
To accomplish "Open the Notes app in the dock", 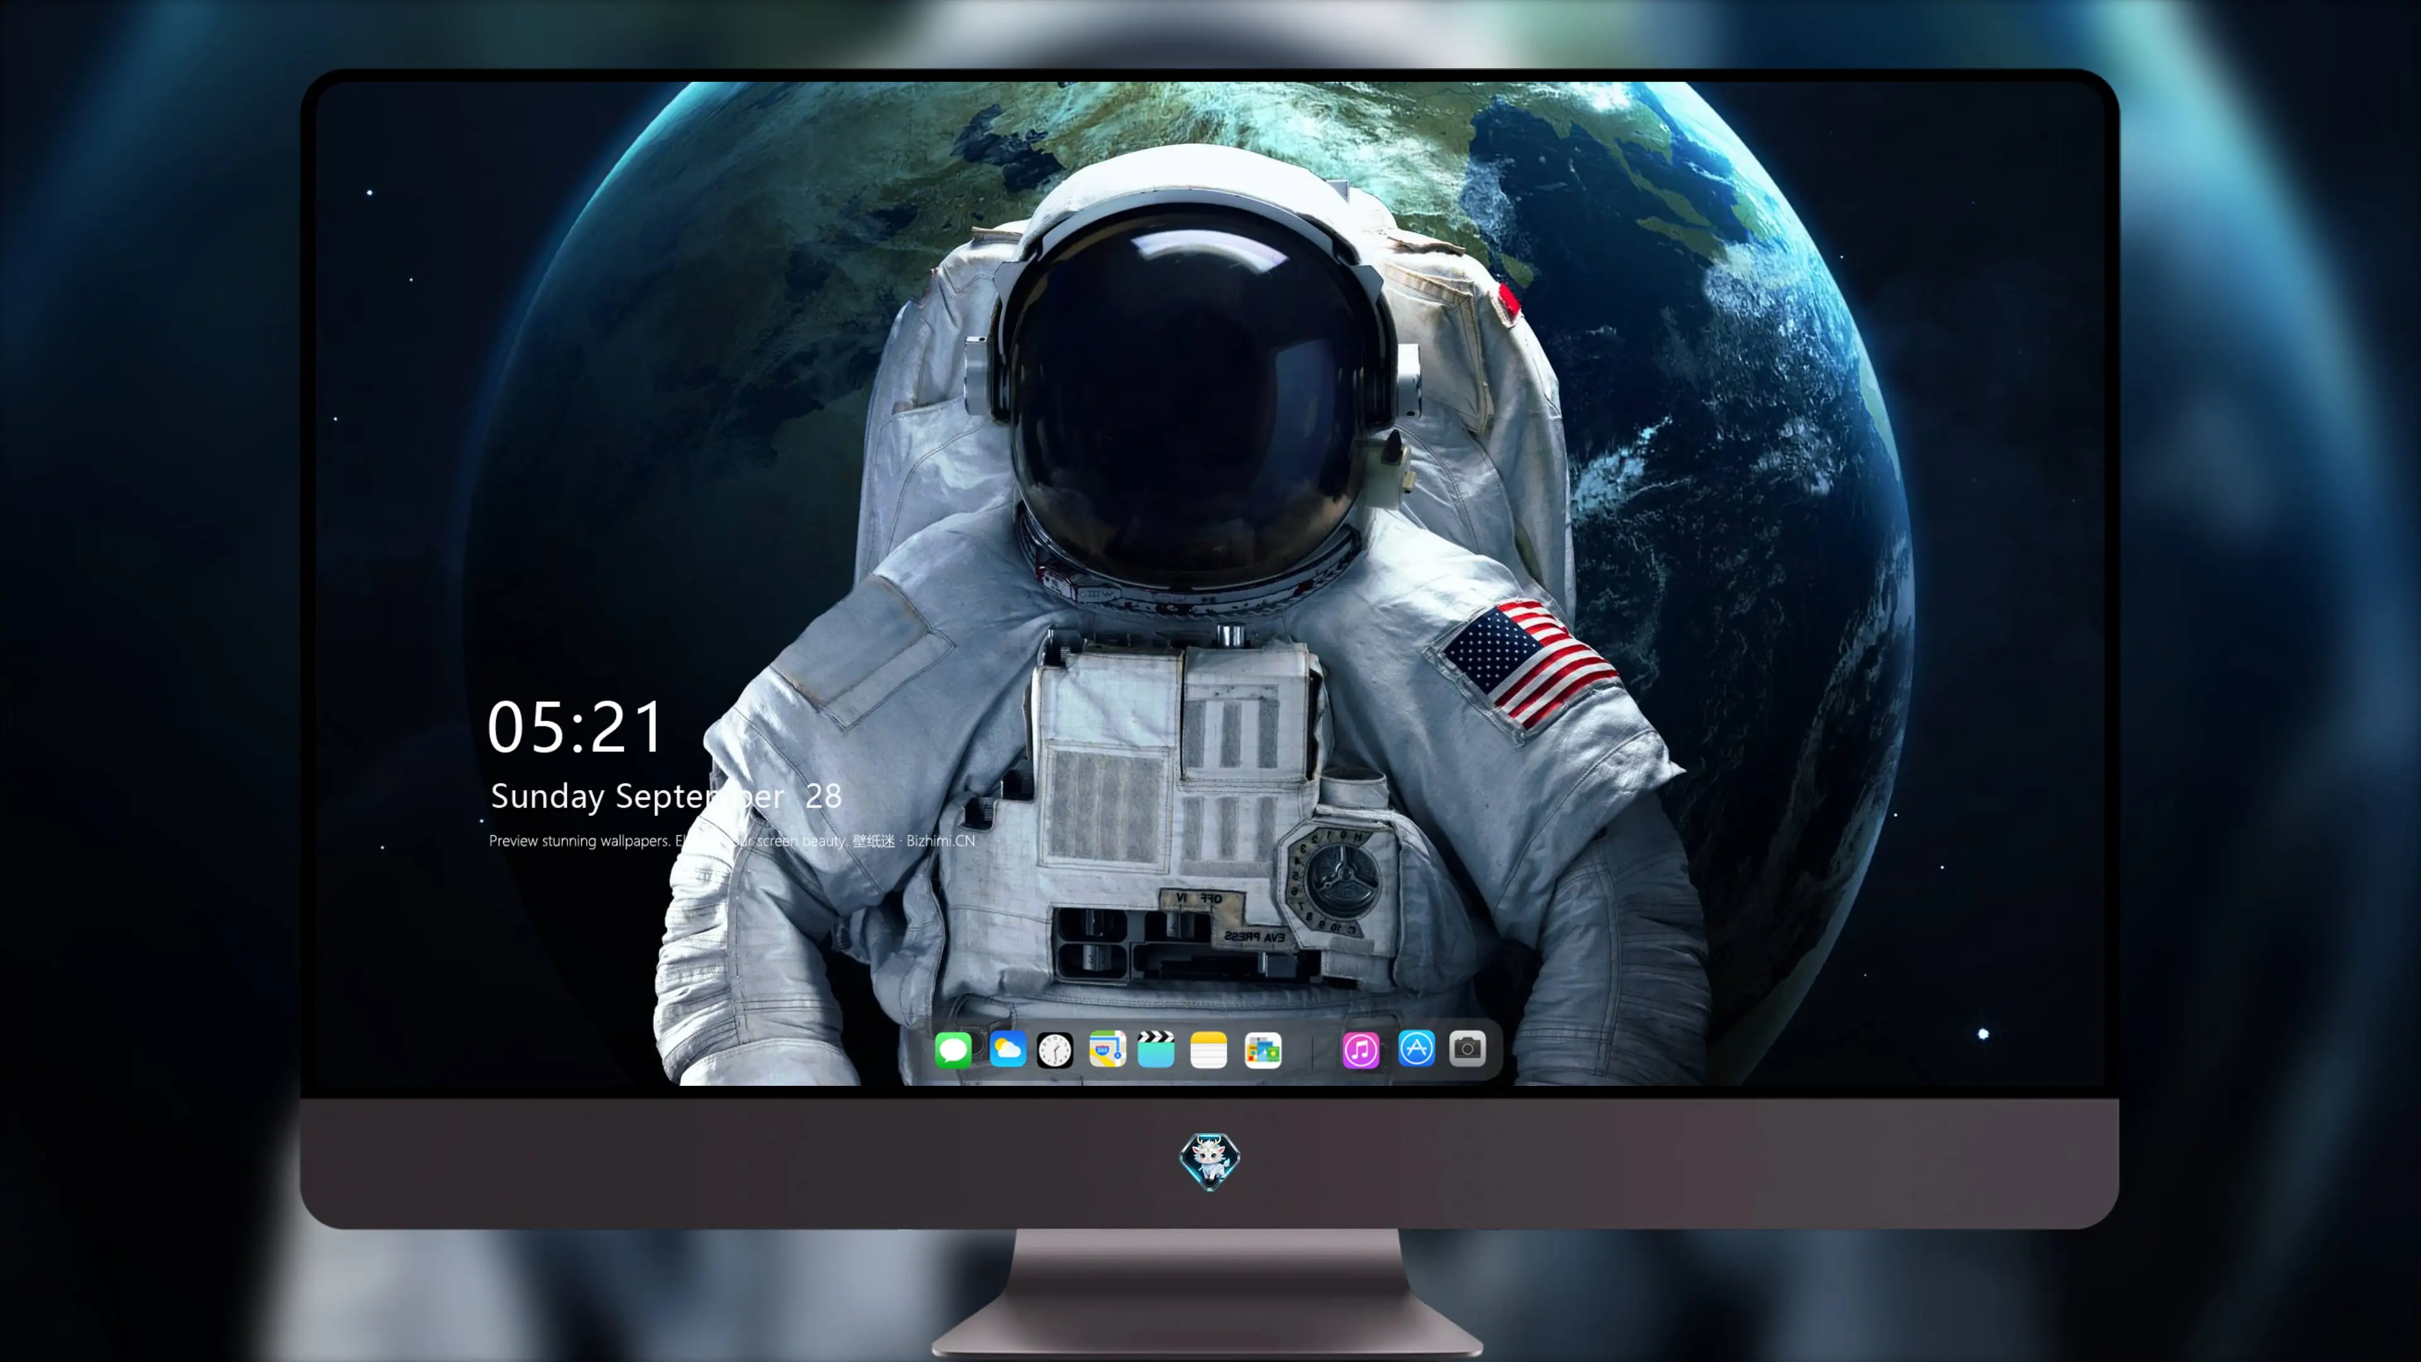I will [1209, 1049].
